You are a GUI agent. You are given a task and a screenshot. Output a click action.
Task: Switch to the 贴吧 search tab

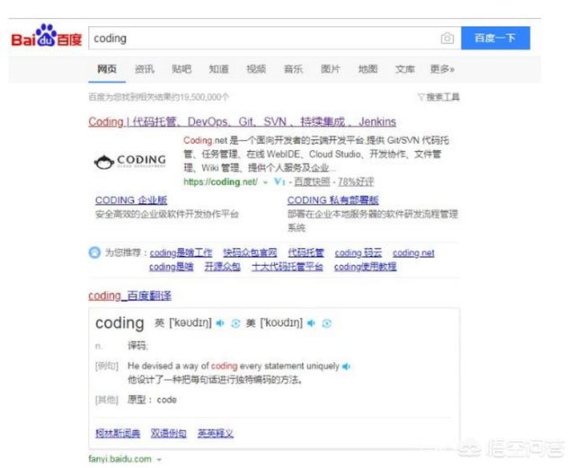coord(181,69)
